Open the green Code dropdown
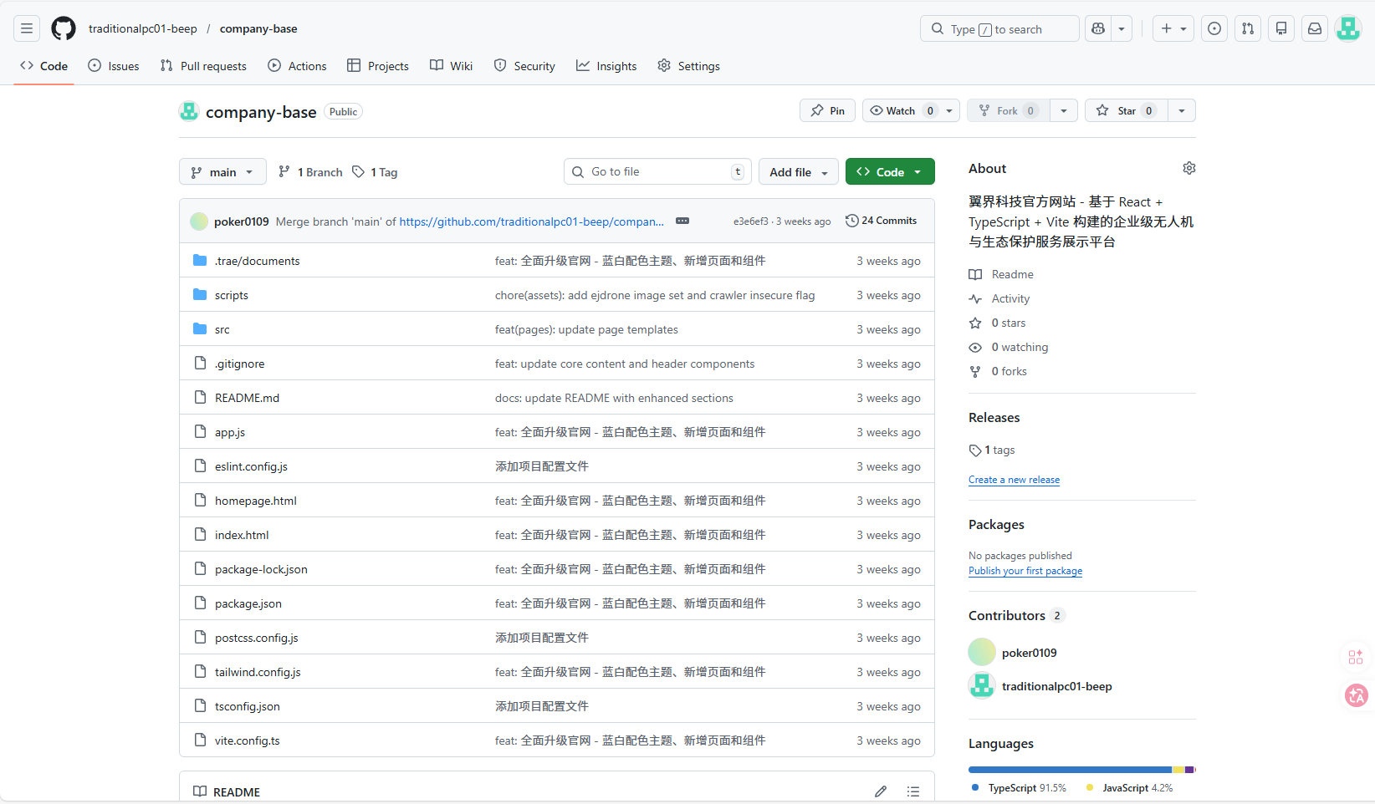This screenshot has width=1375, height=804. [x=890, y=172]
